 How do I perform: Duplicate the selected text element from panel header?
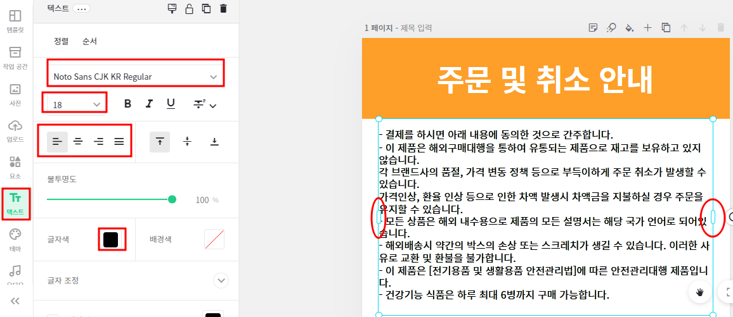(x=205, y=8)
